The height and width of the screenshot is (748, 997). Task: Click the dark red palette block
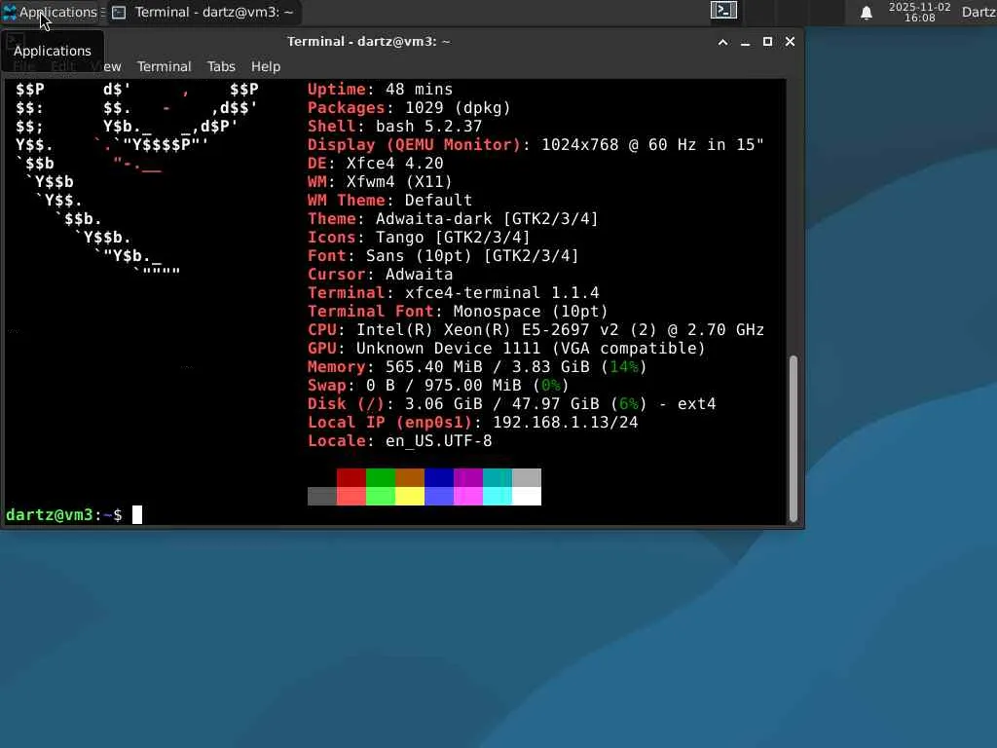click(x=351, y=477)
